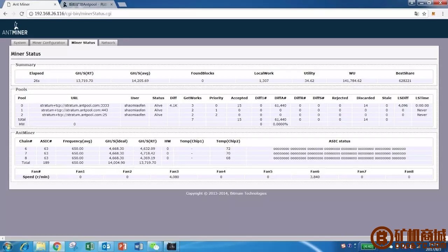Click the LSTime value 0:00:00
The width and height of the screenshot is (448, 252).
click(x=422, y=105)
